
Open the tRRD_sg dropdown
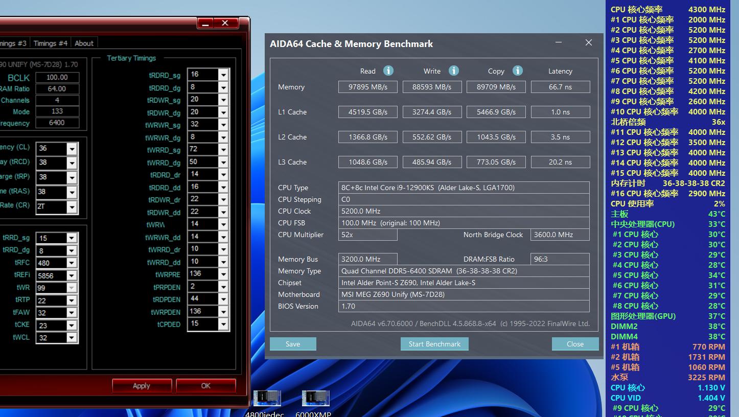point(72,239)
